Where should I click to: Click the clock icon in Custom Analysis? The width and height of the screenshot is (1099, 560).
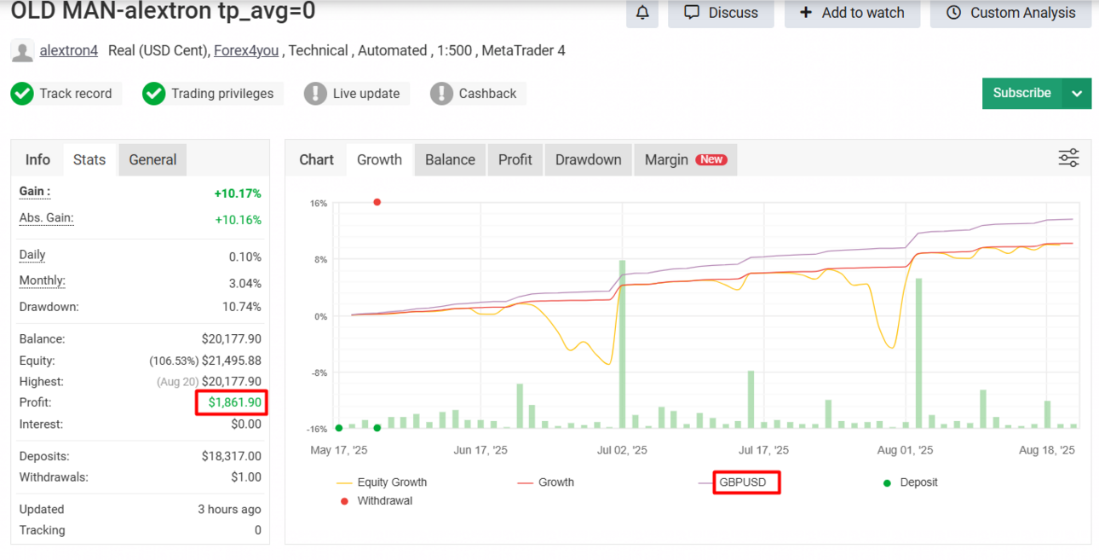[x=954, y=13]
